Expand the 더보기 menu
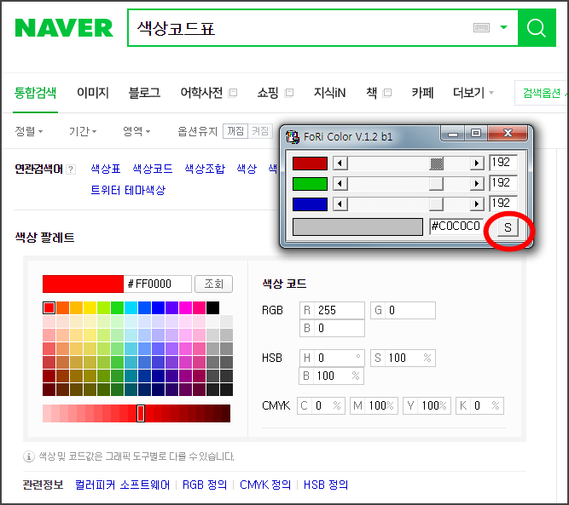The image size is (569, 505). click(473, 93)
